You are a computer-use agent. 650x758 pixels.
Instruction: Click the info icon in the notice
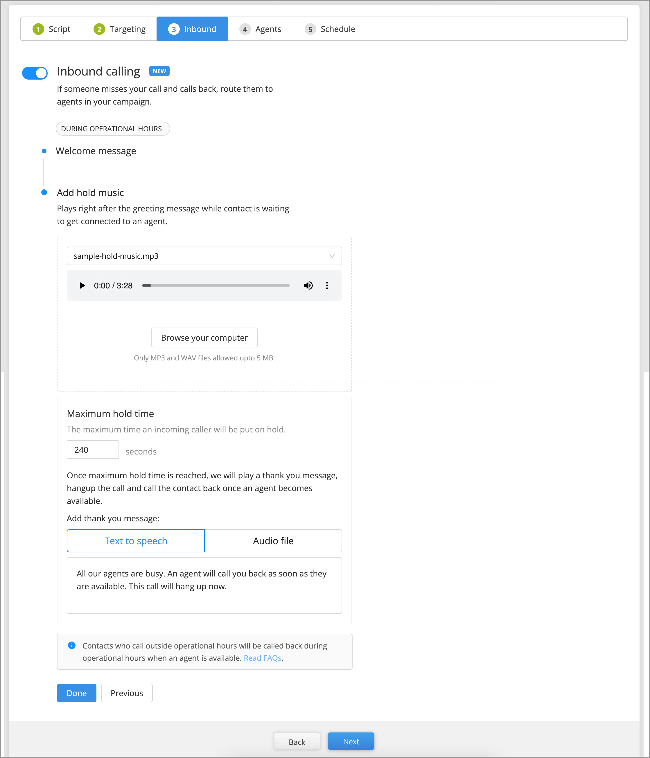coord(72,645)
